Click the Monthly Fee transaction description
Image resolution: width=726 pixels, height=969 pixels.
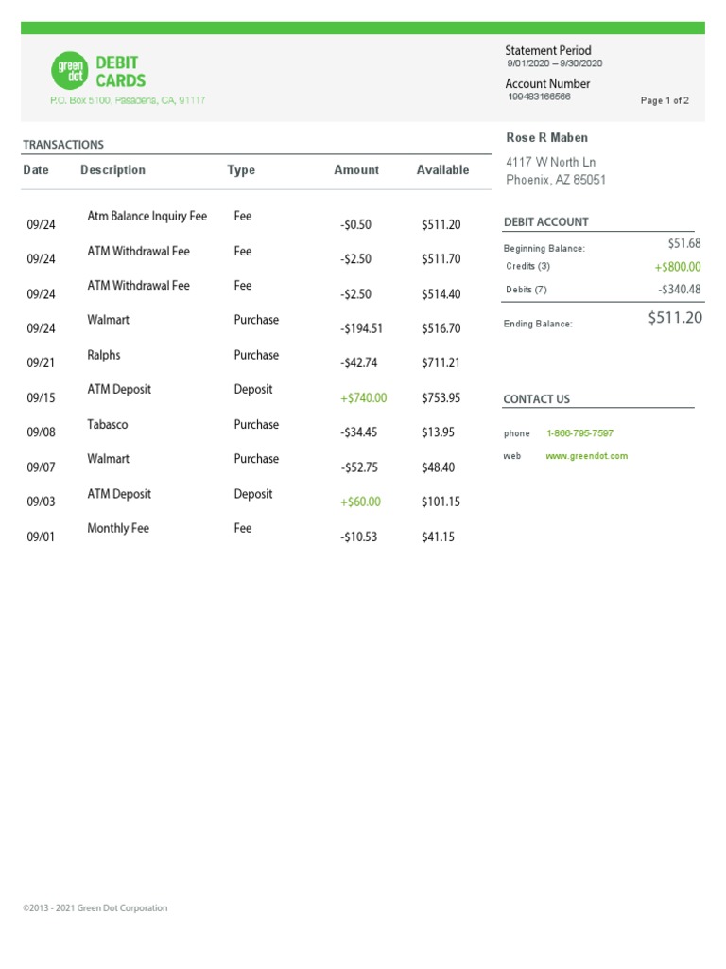(x=118, y=529)
